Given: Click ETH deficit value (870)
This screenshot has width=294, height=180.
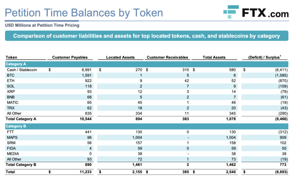Looking at the screenshot, I should [x=283, y=81].
